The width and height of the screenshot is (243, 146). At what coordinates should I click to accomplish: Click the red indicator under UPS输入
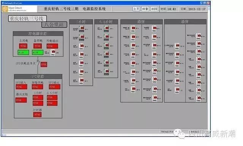pyautogui.click(x=21, y=87)
